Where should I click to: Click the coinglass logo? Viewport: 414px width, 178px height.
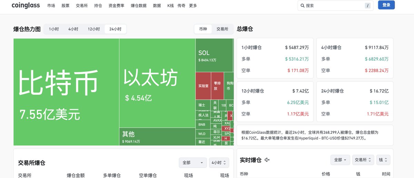tap(26, 6)
